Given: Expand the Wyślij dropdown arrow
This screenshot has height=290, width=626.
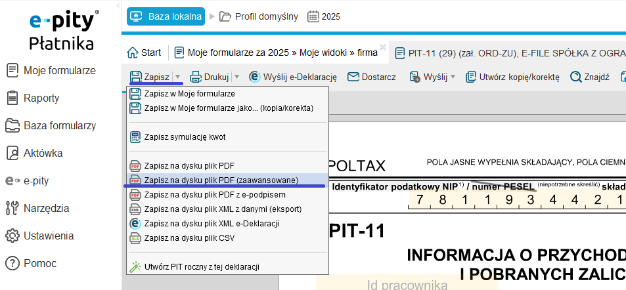Looking at the screenshot, I should [x=453, y=77].
